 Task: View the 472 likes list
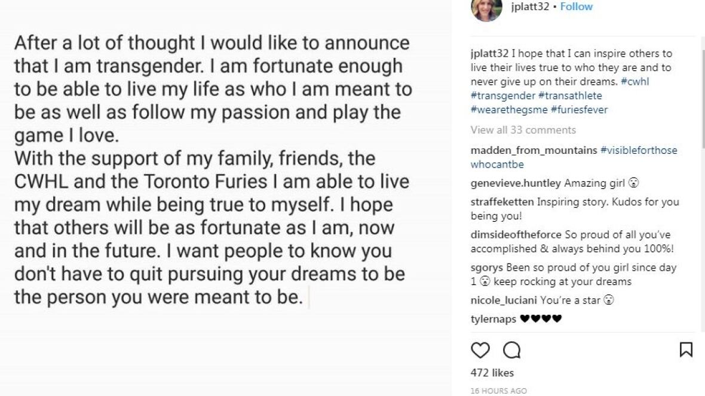492,373
